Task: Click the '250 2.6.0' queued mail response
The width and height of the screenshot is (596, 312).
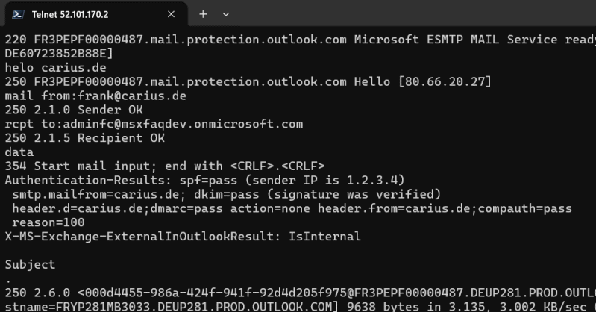Action: [298, 293]
